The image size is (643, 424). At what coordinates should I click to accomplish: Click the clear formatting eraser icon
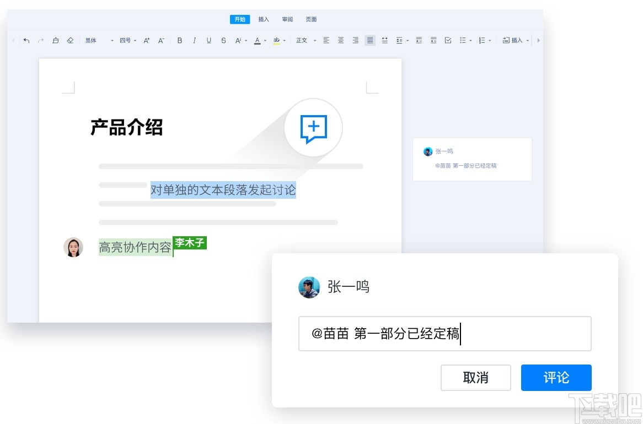point(69,40)
